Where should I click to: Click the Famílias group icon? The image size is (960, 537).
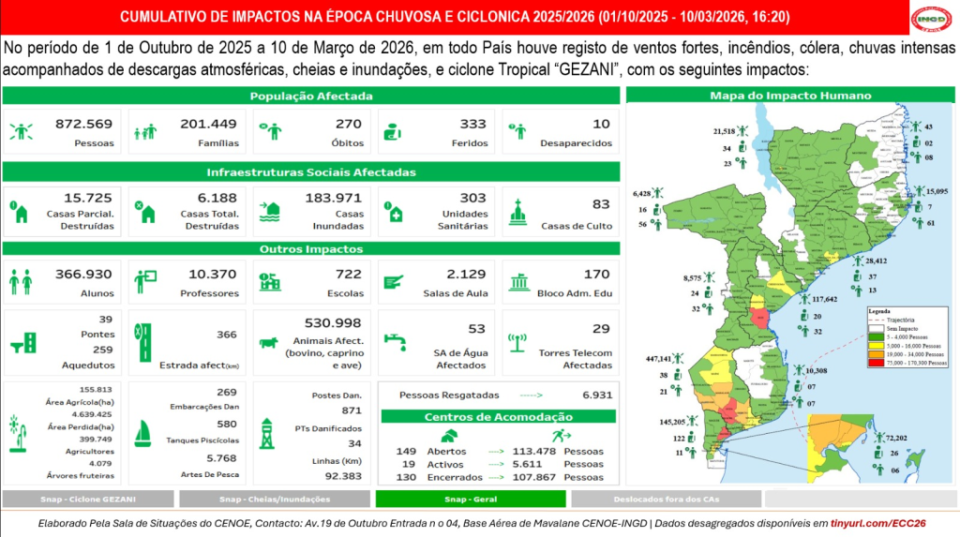click(x=145, y=132)
